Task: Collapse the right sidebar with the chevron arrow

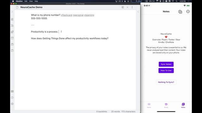Action: coord(138,12)
